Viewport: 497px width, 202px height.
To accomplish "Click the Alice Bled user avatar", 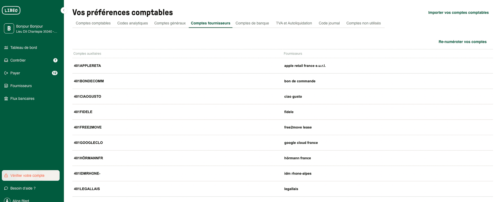I will coord(7,200).
